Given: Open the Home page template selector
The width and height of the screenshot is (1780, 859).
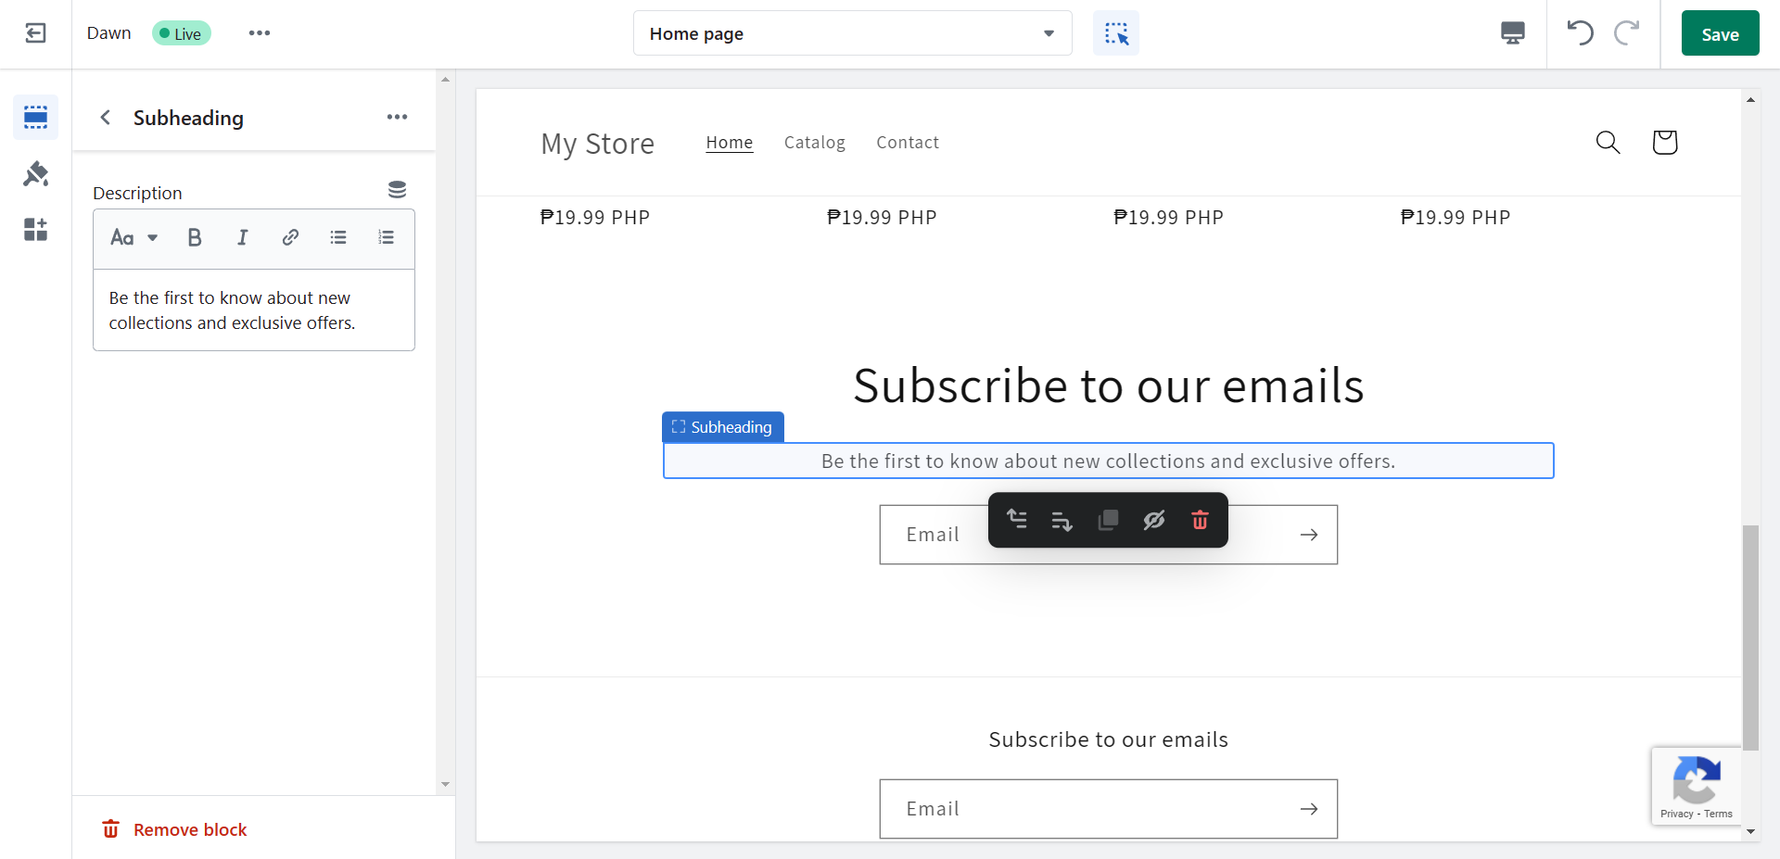Looking at the screenshot, I should click(853, 33).
